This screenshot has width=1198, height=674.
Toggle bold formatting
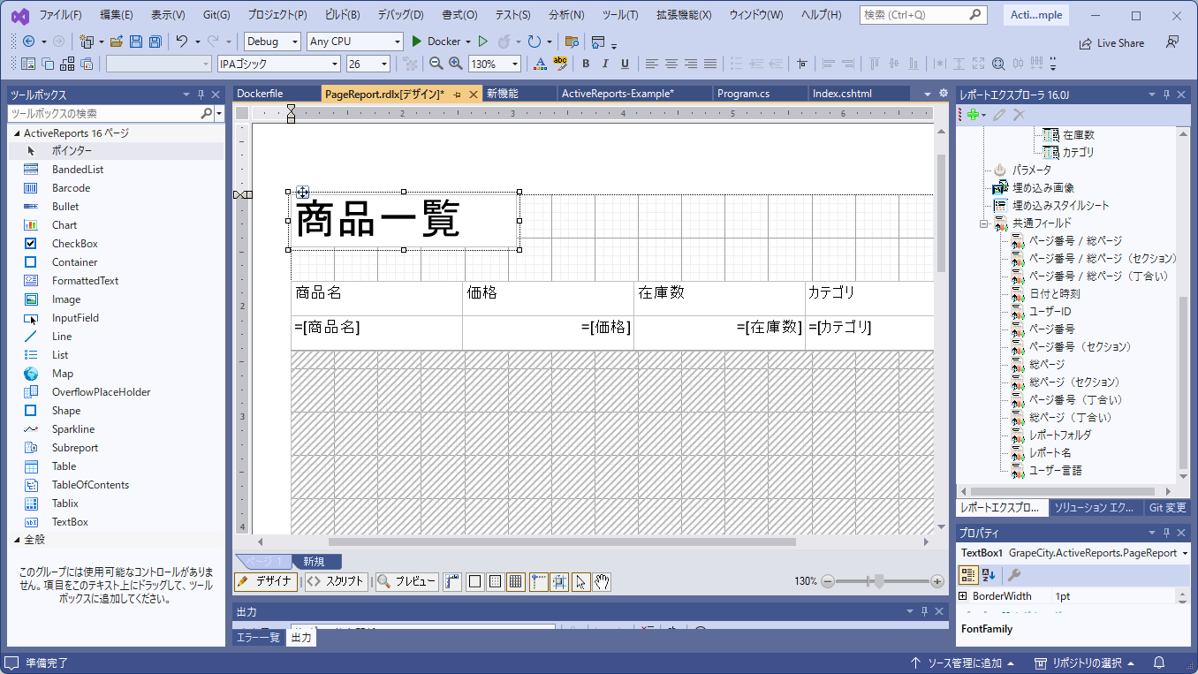(x=586, y=64)
